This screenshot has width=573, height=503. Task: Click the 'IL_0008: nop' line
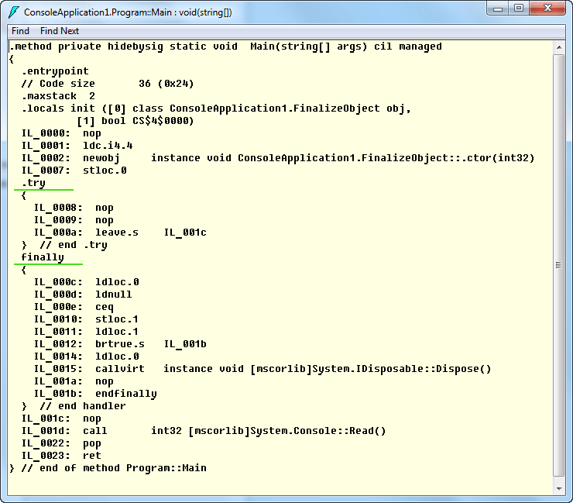click(74, 208)
